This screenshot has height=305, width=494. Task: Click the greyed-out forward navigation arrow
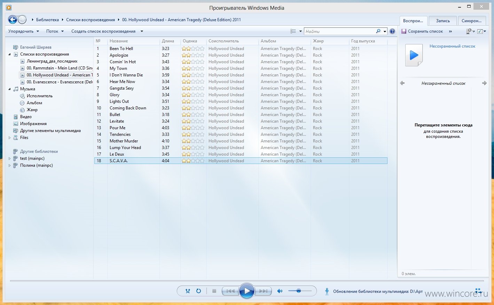point(22,20)
